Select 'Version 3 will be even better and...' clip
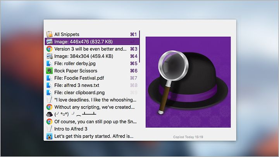 click(92, 49)
